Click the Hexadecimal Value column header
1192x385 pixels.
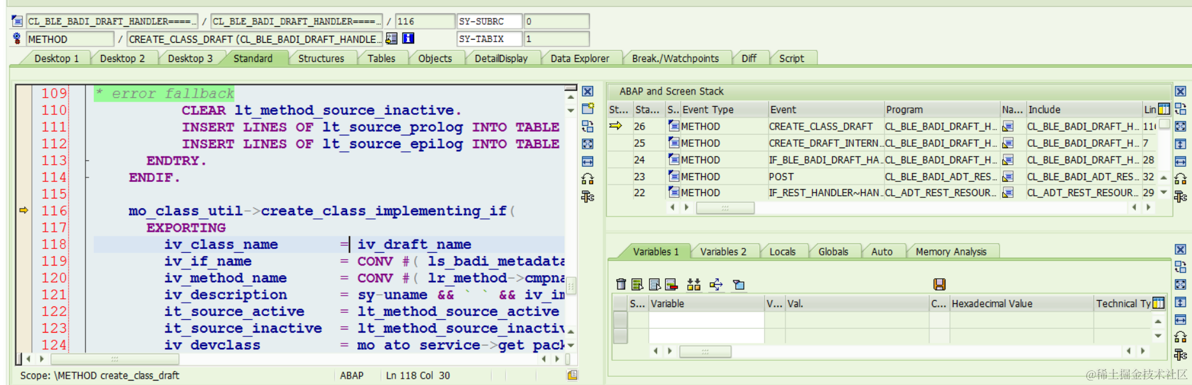point(1021,303)
